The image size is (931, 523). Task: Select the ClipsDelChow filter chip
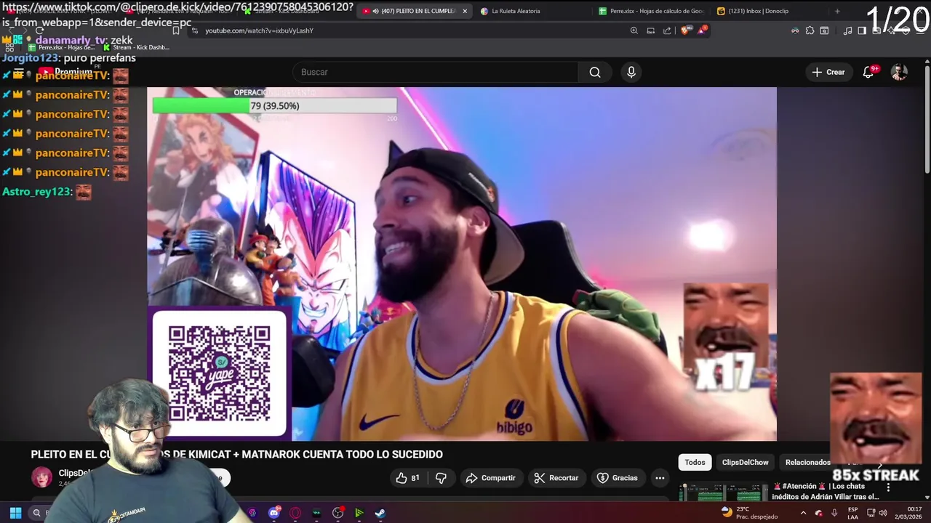[x=745, y=462]
